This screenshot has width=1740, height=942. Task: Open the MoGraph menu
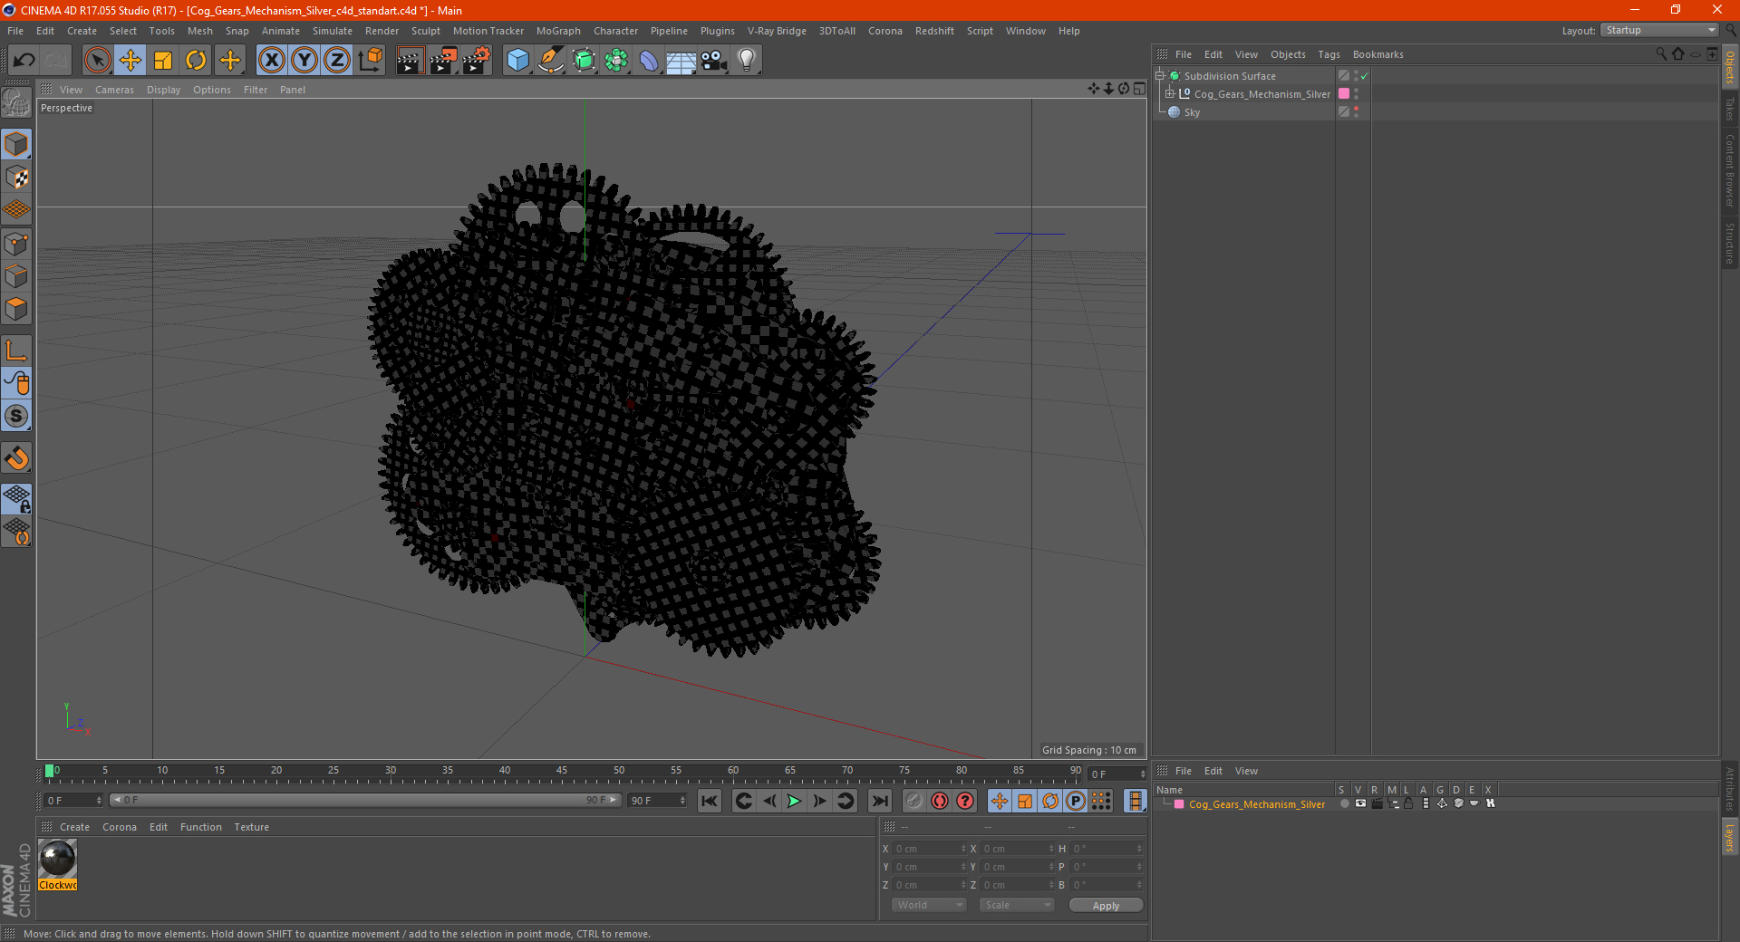(x=558, y=31)
